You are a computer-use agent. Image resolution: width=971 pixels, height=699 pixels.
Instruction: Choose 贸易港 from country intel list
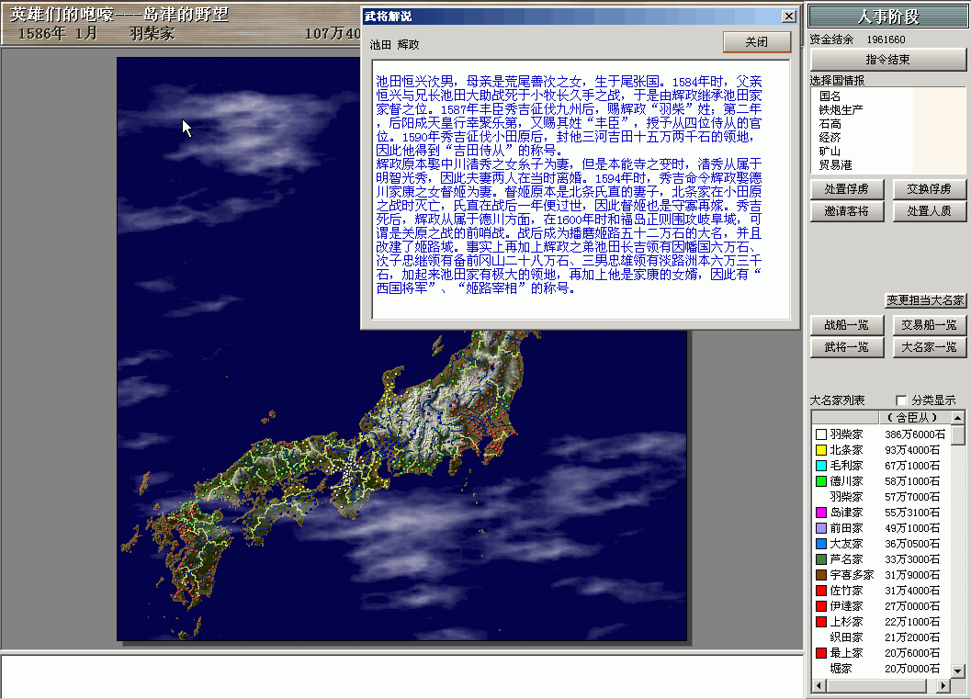coord(835,164)
